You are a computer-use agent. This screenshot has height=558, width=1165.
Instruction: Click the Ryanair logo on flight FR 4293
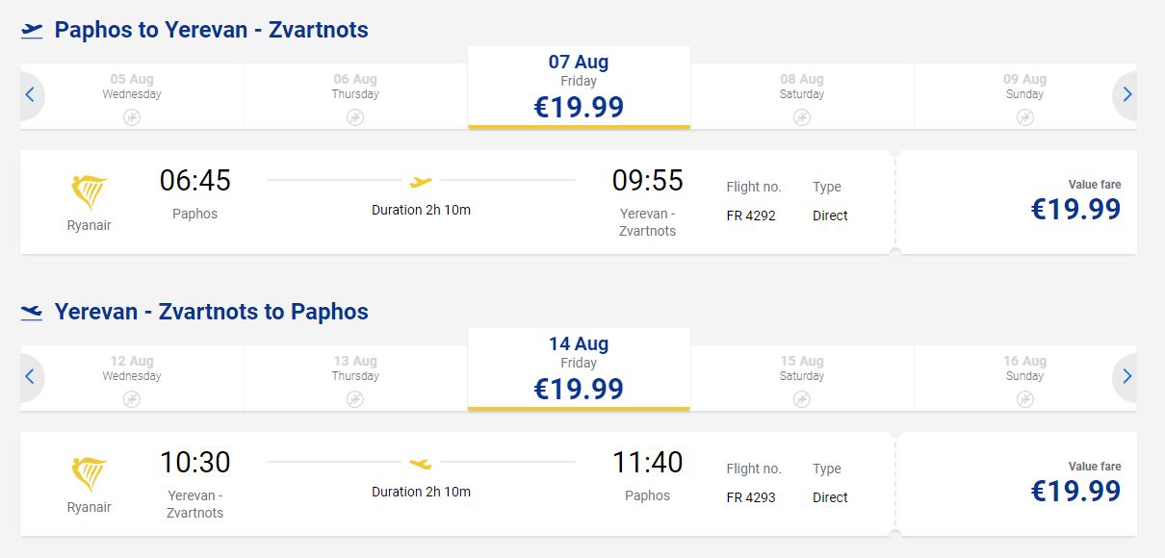pyautogui.click(x=90, y=475)
